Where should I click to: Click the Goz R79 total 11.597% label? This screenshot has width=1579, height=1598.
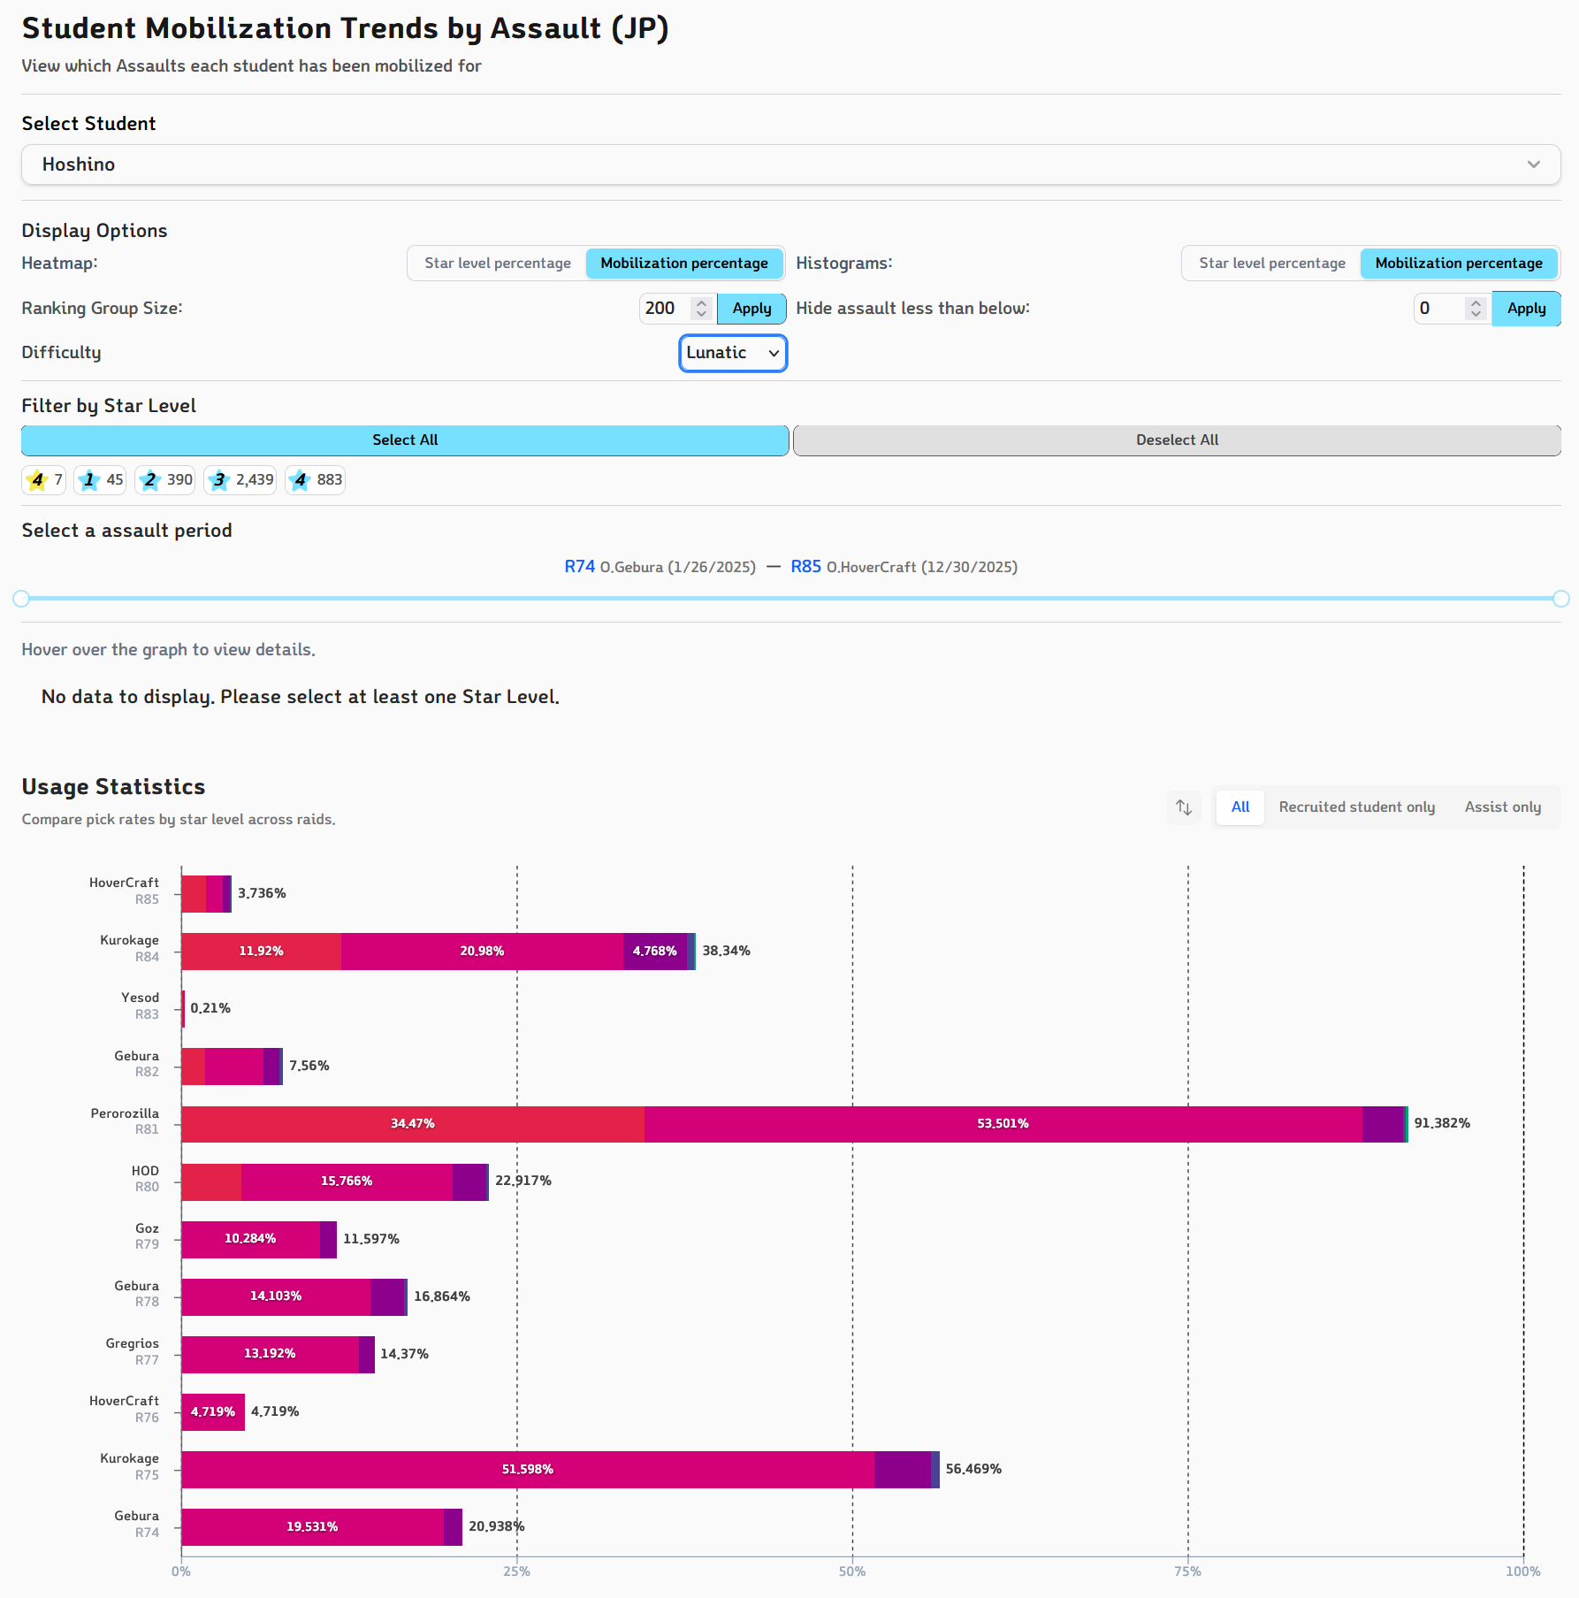371,1239
